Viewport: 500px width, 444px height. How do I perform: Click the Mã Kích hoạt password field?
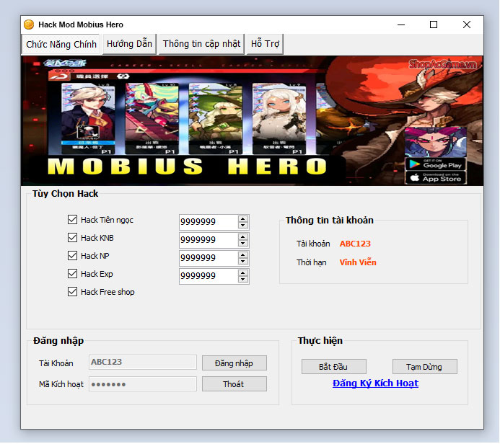click(143, 384)
